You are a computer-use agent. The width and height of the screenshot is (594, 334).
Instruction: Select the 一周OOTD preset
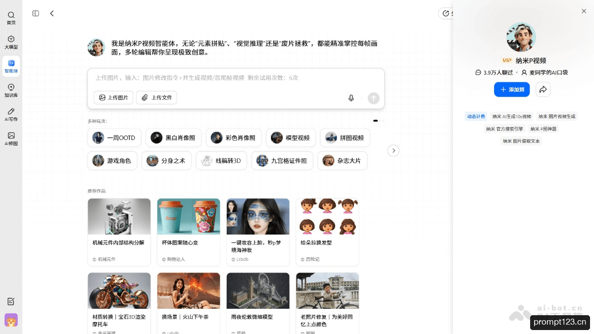[115, 138]
